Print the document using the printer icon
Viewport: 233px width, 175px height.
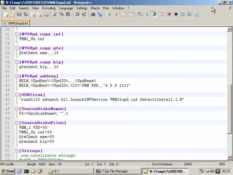(x=46, y=14)
